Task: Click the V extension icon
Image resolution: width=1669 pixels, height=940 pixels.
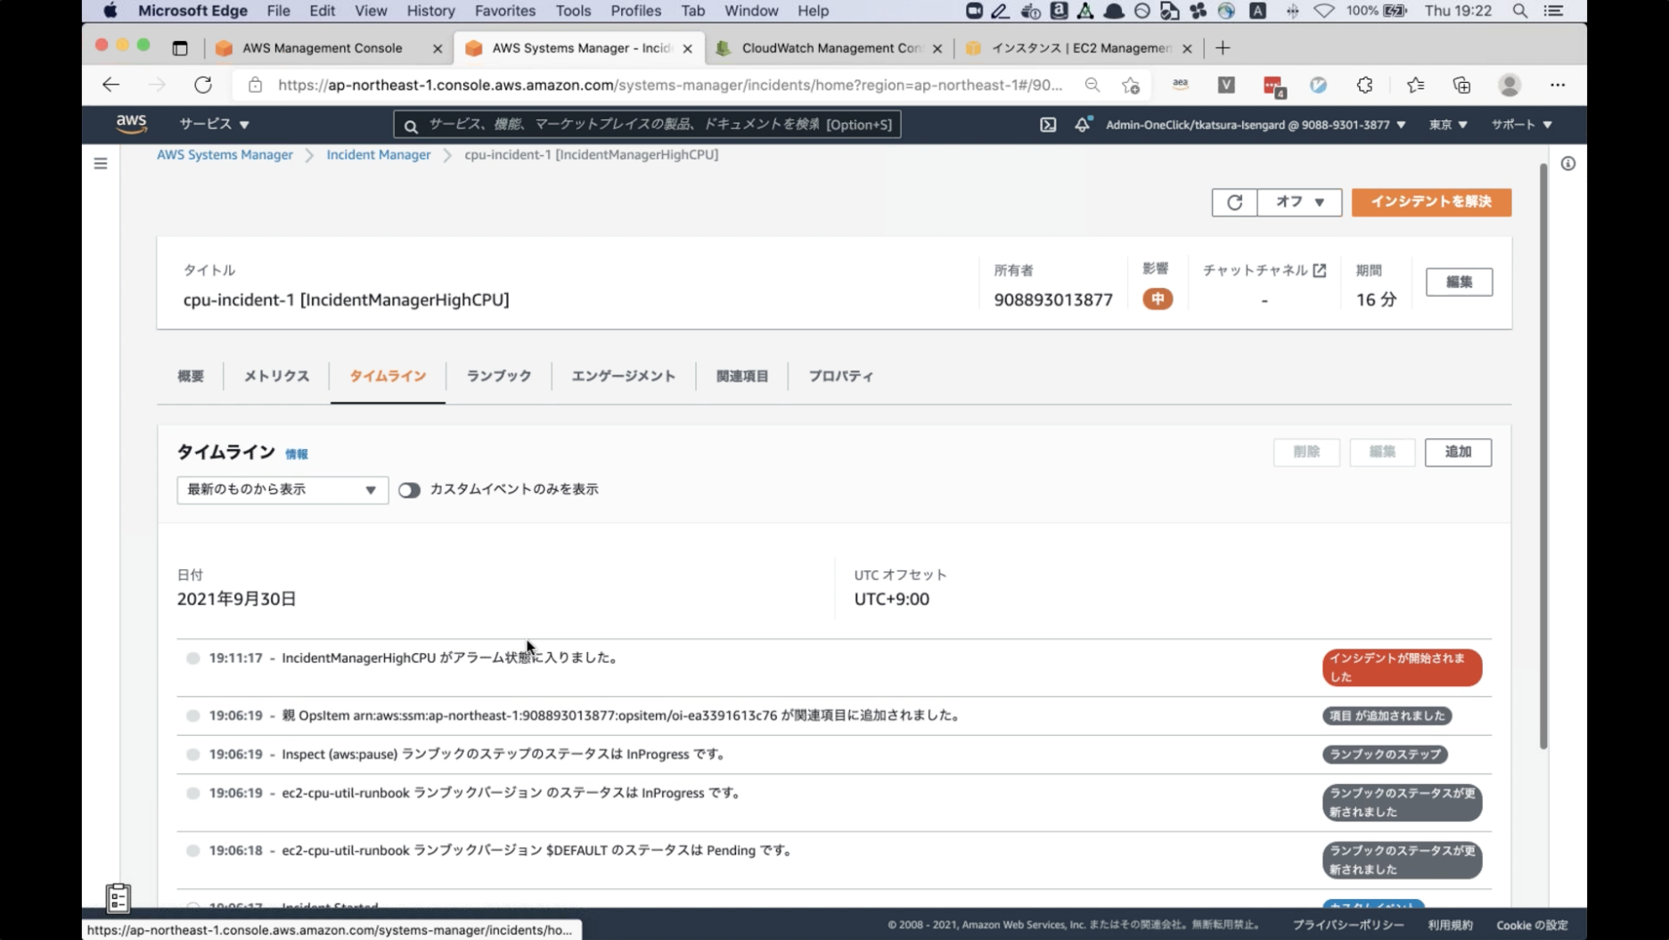Action: coord(1226,85)
